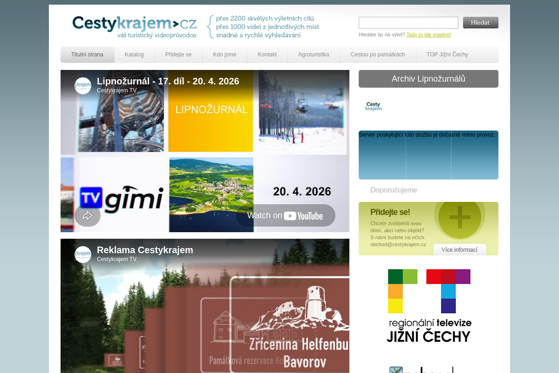Image resolution: width=559 pixels, height=373 pixels.
Task: Open Agroturistika section
Action: click(x=314, y=55)
